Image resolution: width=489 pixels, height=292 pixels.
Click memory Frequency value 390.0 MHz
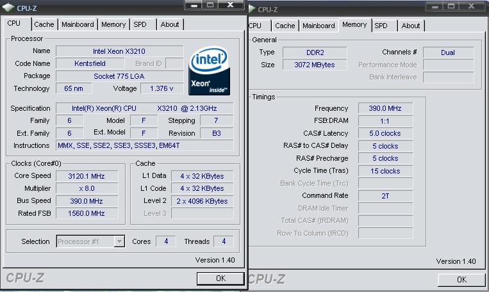point(385,108)
